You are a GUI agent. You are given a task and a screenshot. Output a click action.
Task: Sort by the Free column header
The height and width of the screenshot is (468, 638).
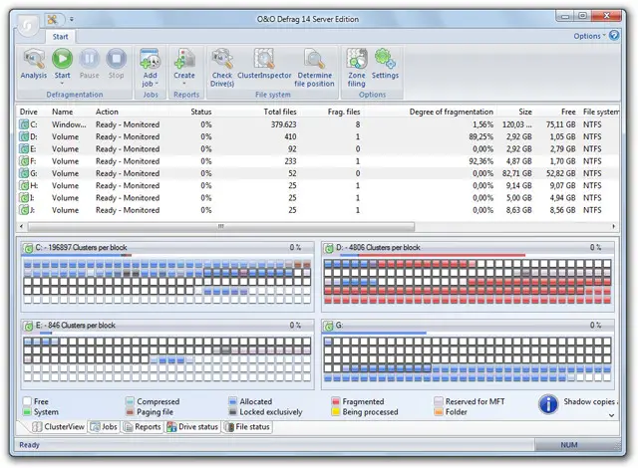(568, 112)
